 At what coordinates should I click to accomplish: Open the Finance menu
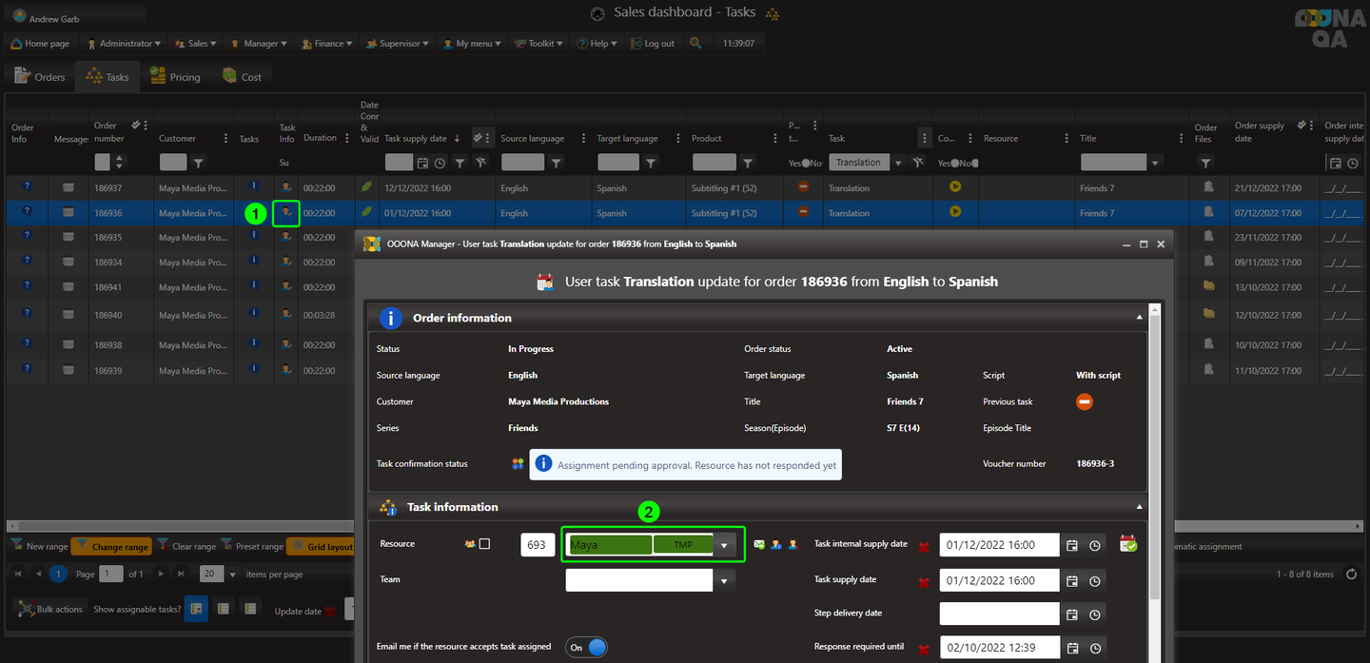pyautogui.click(x=328, y=44)
